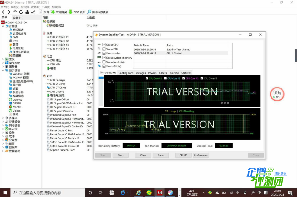Go back with the toolbar back arrow

3,12
